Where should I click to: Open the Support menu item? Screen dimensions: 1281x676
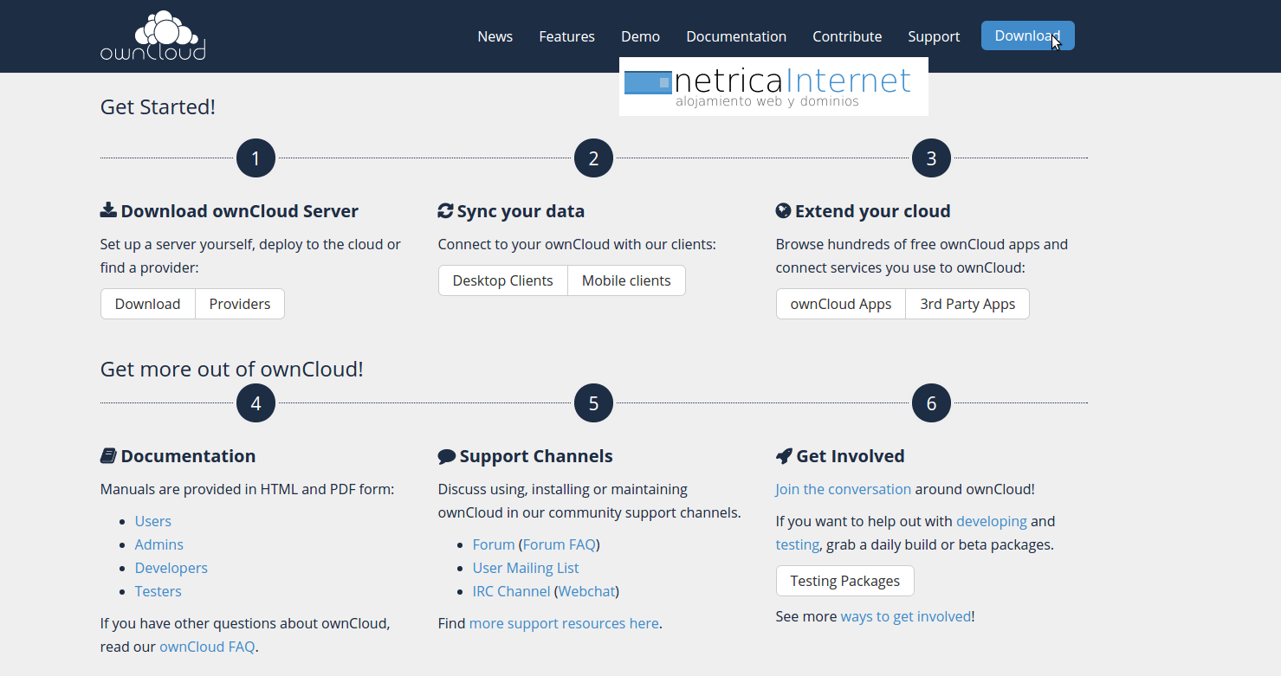[x=934, y=36]
